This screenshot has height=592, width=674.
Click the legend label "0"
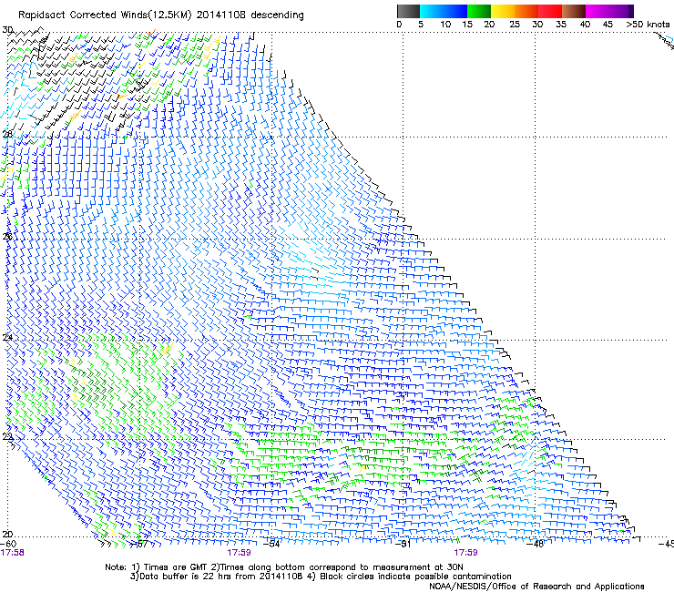pyautogui.click(x=399, y=25)
